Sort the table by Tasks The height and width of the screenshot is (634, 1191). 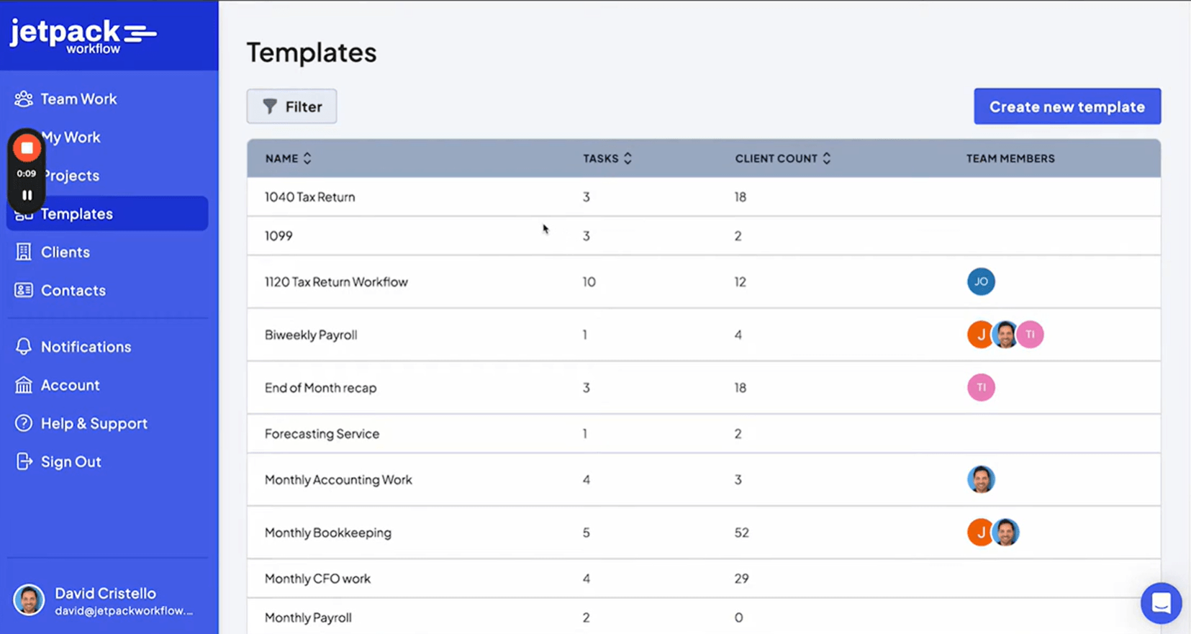coord(607,158)
